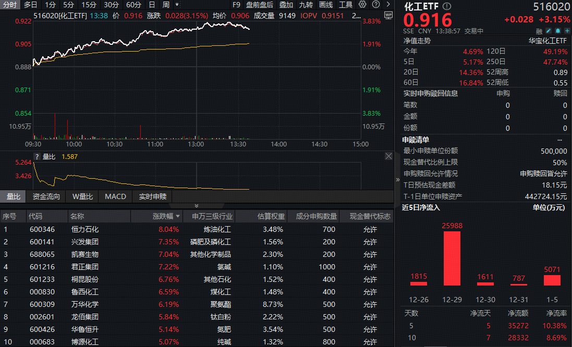The image size is (572, 347).
Task: Close the 量比 indicator panel
Action: click(x=388, y=155)
